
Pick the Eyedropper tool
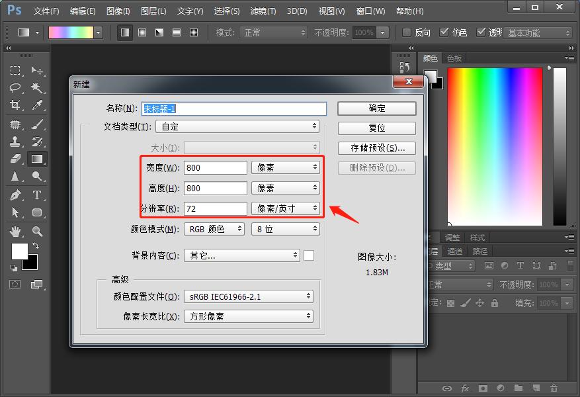(x=38, y=105)
